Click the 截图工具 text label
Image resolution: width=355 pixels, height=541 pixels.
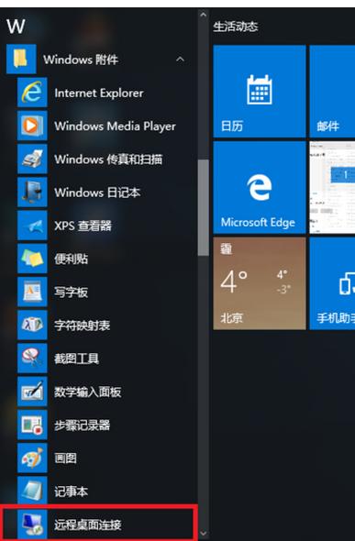pyautogui.click(x=76, y=359)
